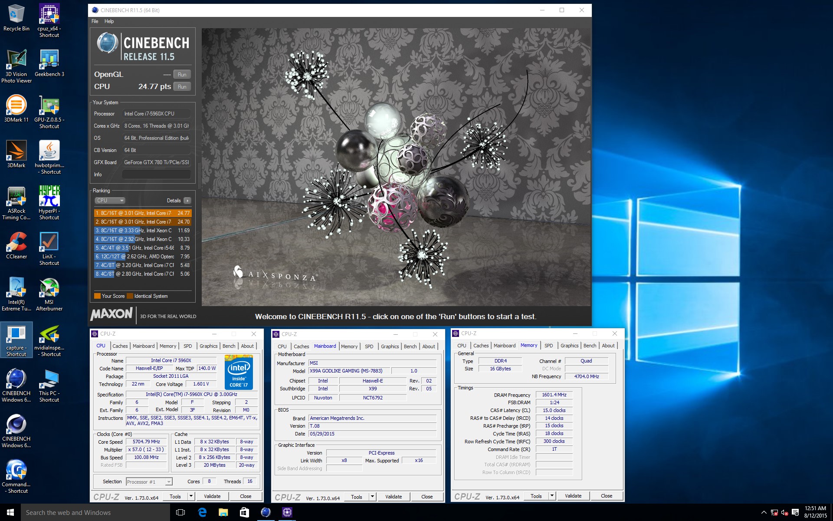Screen dimensions: 833x521
Task: Open the GPU-Z.0.8.5 shortcut icon
Action: click(x=49, y=112)
